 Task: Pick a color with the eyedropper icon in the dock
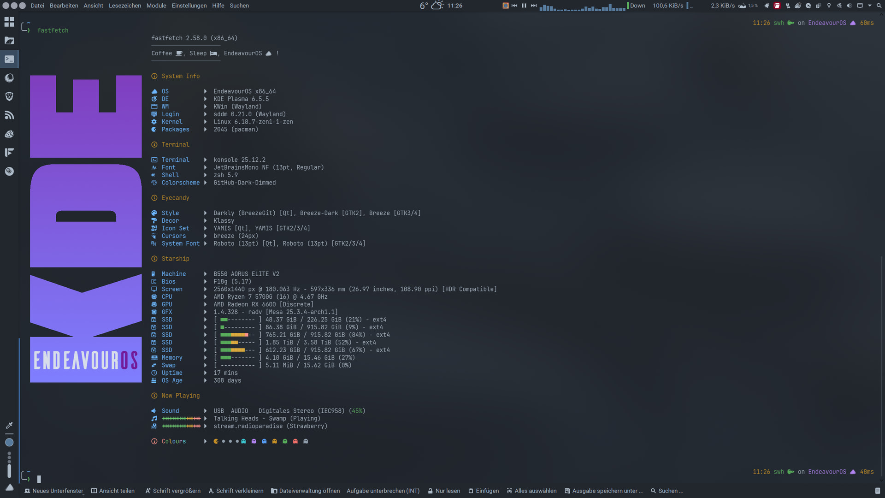click(9, 425)
